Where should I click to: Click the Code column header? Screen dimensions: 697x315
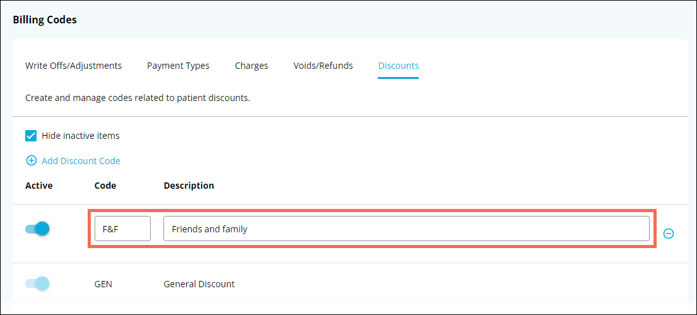click(x=105, y=186)
